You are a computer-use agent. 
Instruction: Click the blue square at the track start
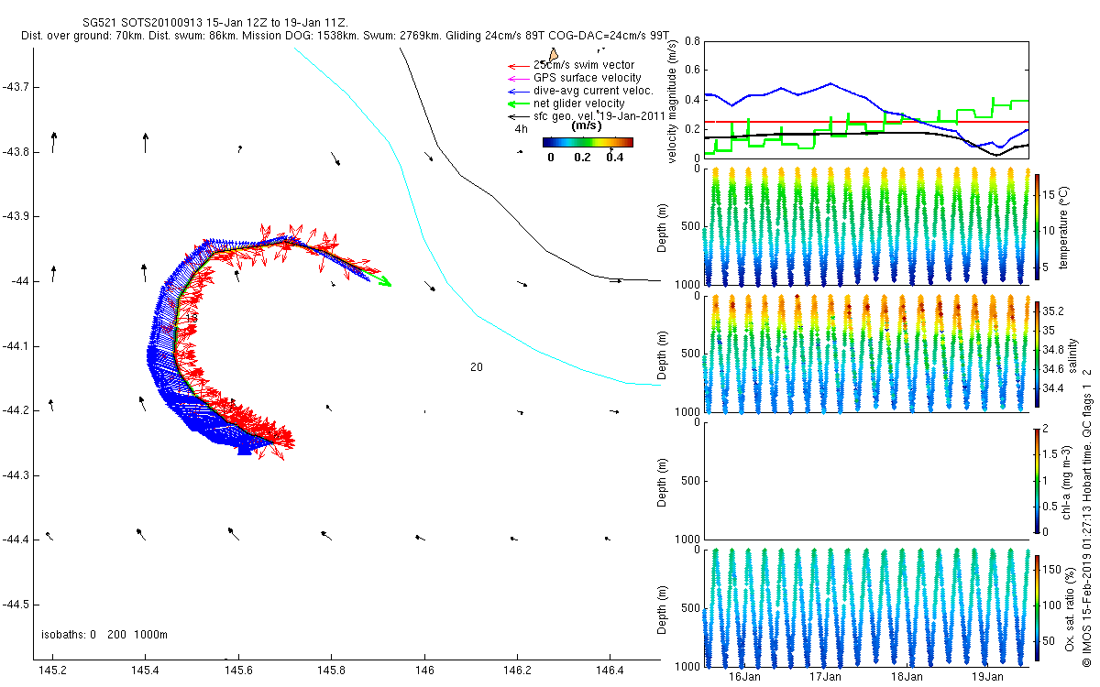click(x=244, y=449)
